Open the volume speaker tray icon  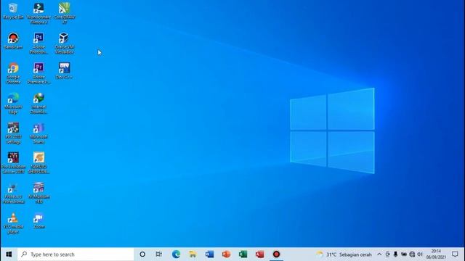[420, 254]
